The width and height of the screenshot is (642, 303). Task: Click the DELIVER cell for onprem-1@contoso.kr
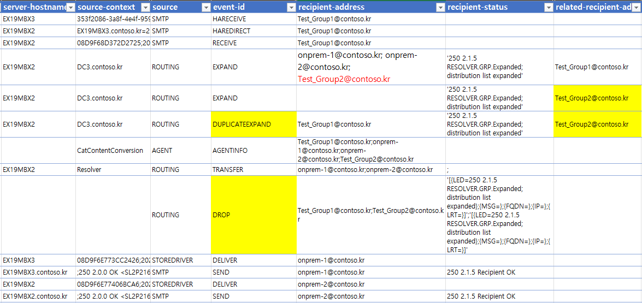(x=254, y=260)
